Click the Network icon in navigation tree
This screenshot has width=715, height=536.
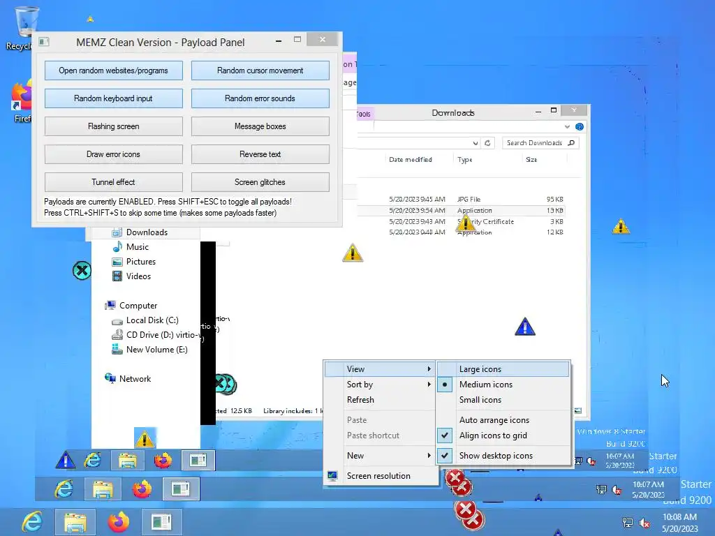coord(110,378)
